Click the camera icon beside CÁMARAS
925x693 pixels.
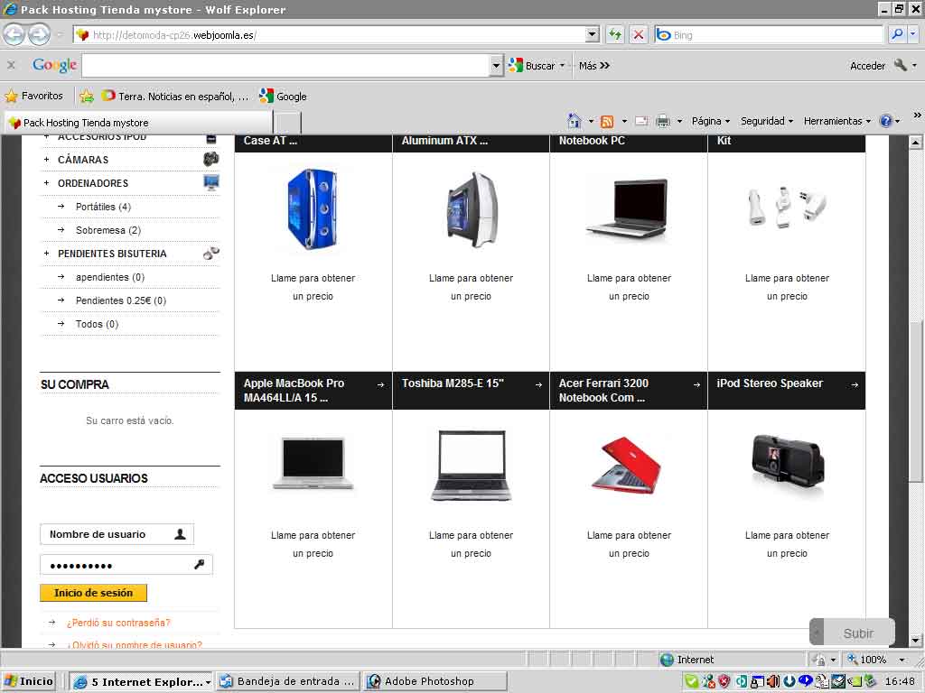210,159
